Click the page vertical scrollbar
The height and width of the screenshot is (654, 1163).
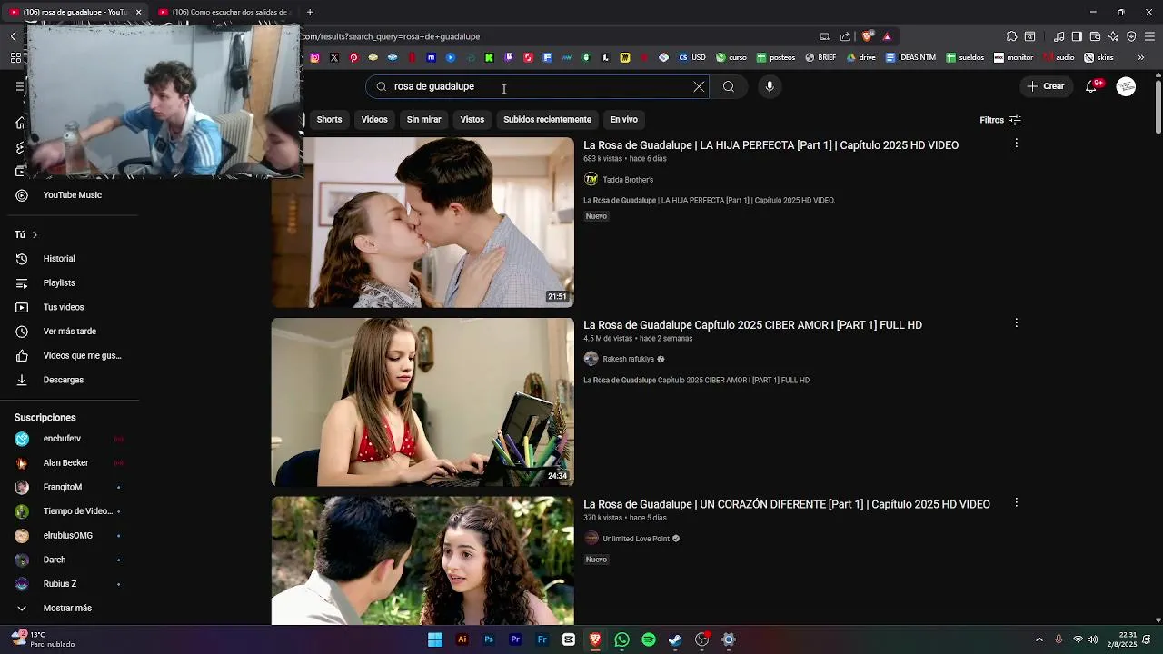pos(1158,107)
